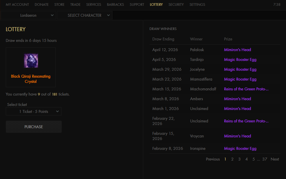Open Green Proto prize for February 22
This screenshot has height=179, width=286.
(246, 121)
